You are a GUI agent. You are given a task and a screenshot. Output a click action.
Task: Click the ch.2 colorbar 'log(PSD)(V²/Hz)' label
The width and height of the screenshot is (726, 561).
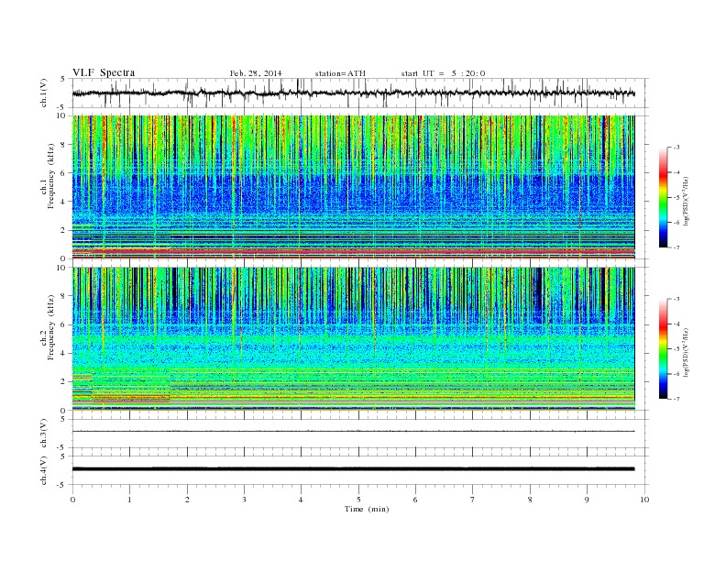pyautogui.click(x=686, y=352)
